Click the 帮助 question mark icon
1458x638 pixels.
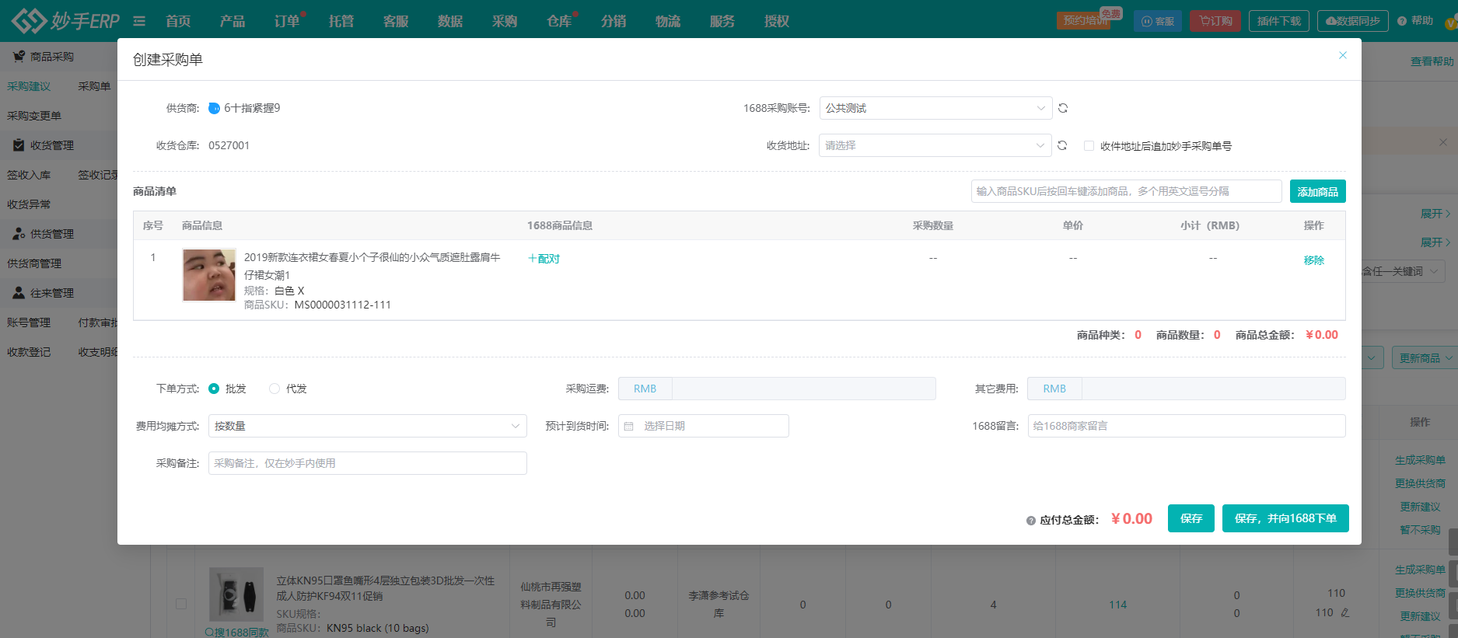pos(1402,21)
